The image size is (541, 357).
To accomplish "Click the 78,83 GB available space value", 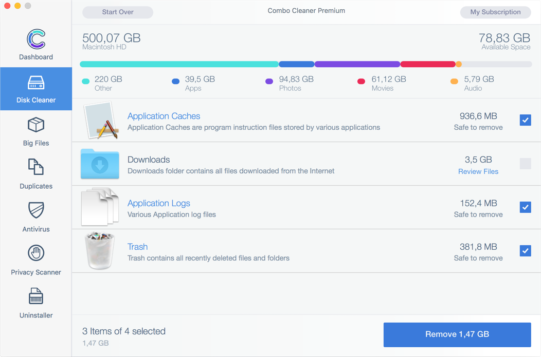I will [504, 38].
